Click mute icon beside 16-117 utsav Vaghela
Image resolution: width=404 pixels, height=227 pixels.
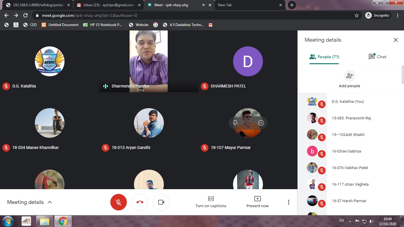point(322,187)
